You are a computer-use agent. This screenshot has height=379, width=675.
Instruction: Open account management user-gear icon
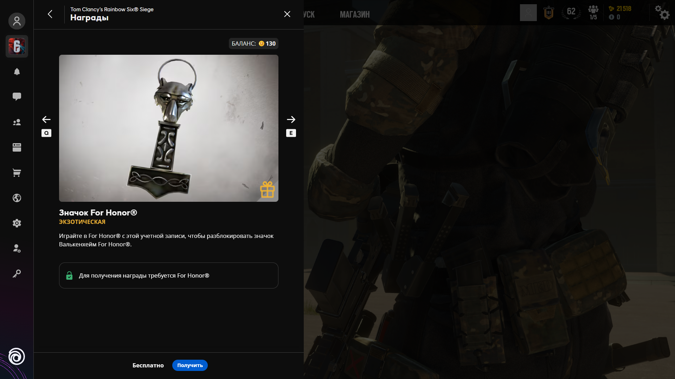click(17, 248)
